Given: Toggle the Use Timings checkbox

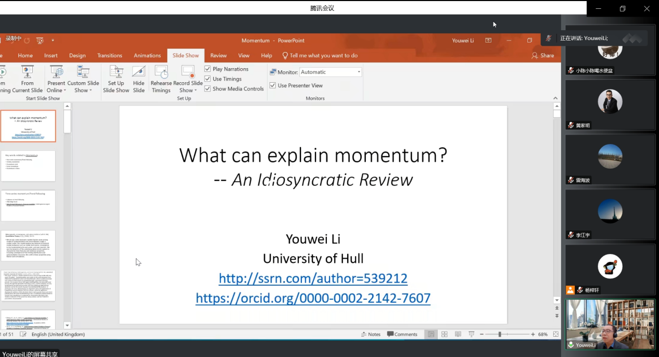Looking at the screenshot, I should click(208, 79).
